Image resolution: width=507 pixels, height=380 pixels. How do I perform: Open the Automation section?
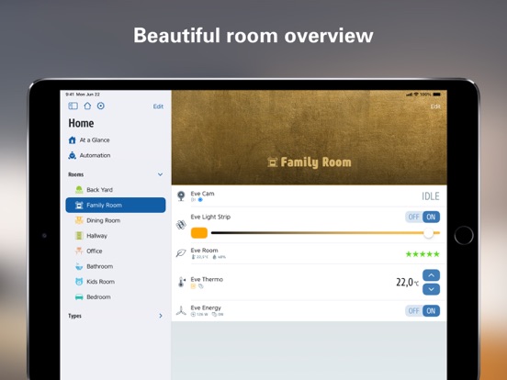96,155
